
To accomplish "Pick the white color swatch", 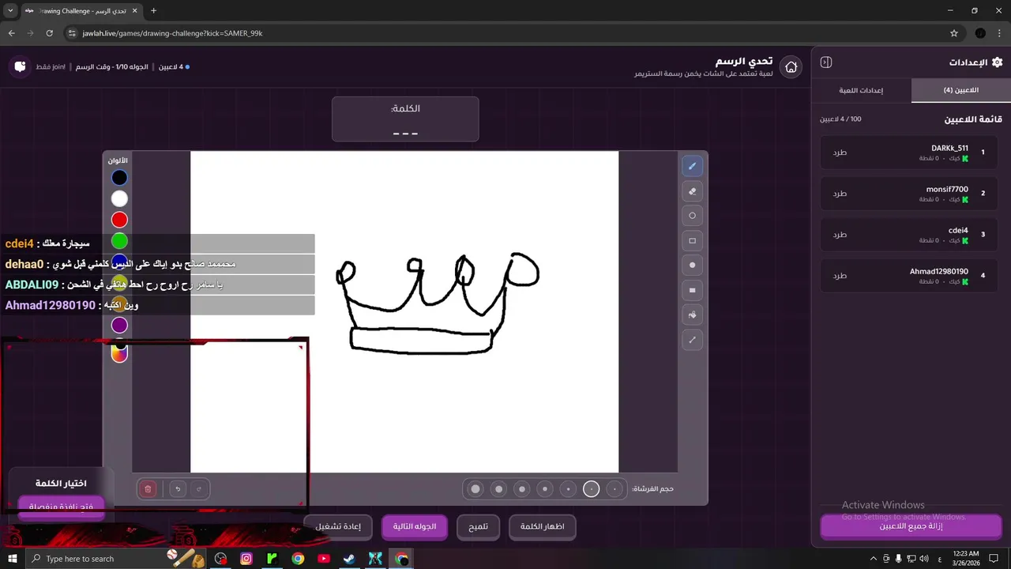I will (x=119, y=199).
